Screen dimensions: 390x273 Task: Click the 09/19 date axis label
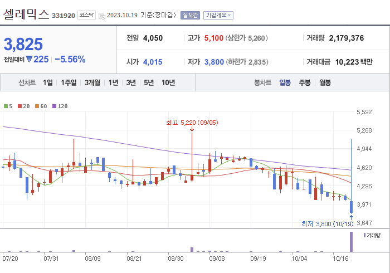click(x=258, y=259)
